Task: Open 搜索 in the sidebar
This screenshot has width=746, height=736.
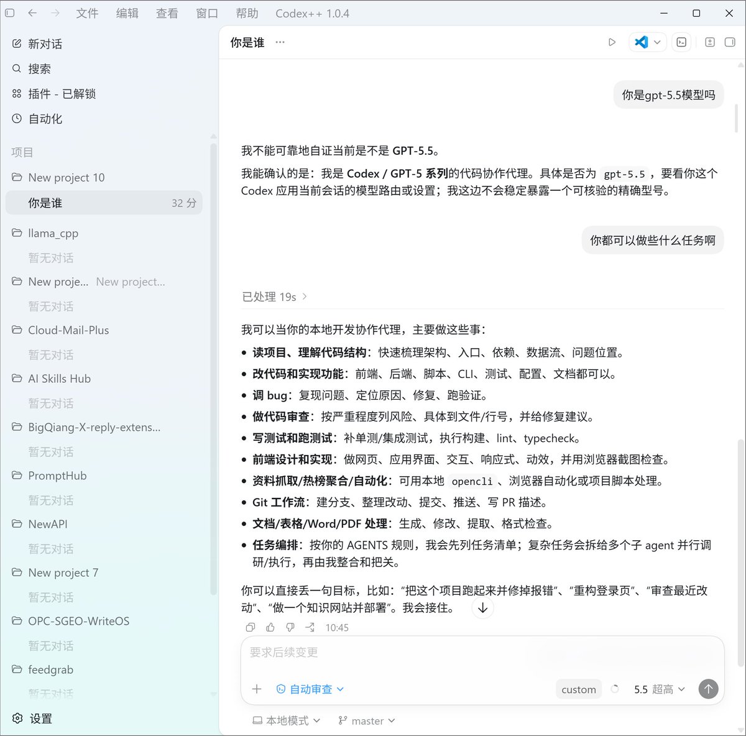Action: click(104, 69)
